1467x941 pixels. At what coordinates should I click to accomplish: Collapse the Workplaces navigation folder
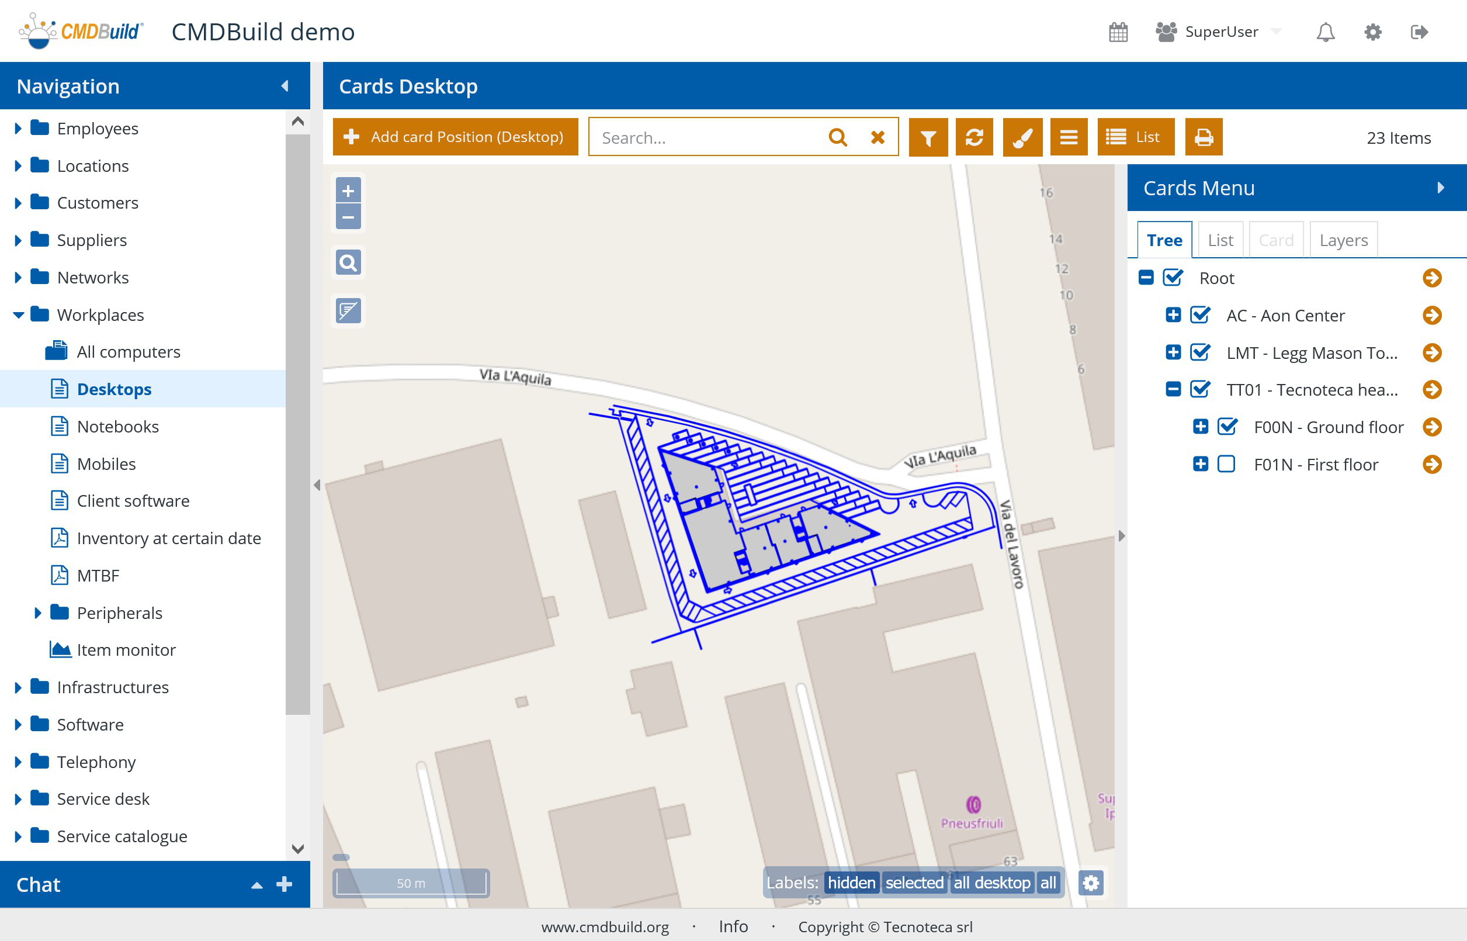coord(18,315)
